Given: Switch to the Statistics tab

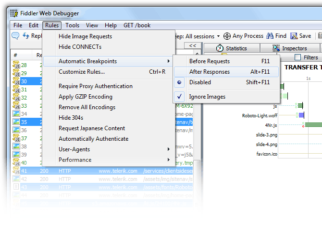Looking at the screenshot, I should point(232,48).
